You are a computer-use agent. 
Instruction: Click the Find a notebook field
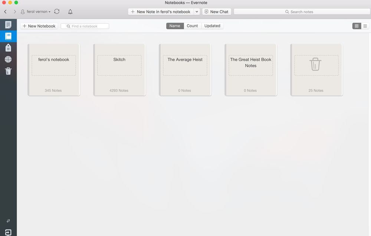click(85, 26)
